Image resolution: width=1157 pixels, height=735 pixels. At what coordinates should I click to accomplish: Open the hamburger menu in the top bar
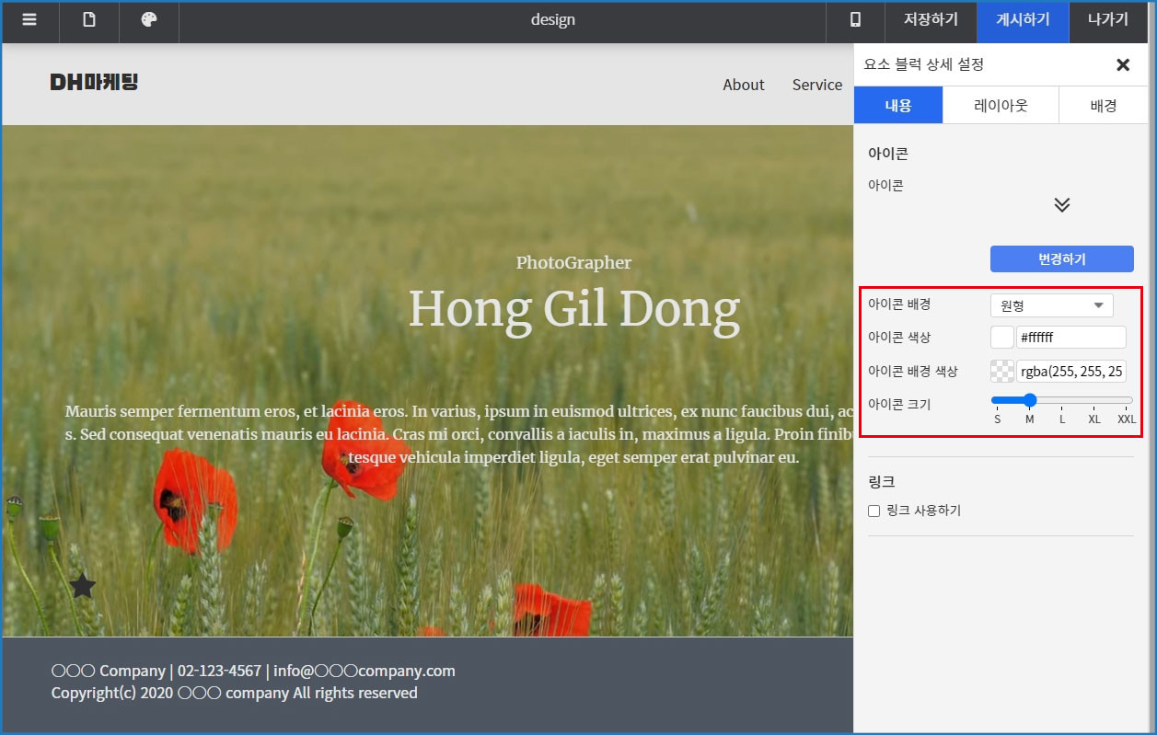(29, 20)
